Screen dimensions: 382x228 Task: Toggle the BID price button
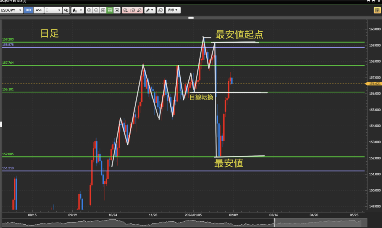28,10
